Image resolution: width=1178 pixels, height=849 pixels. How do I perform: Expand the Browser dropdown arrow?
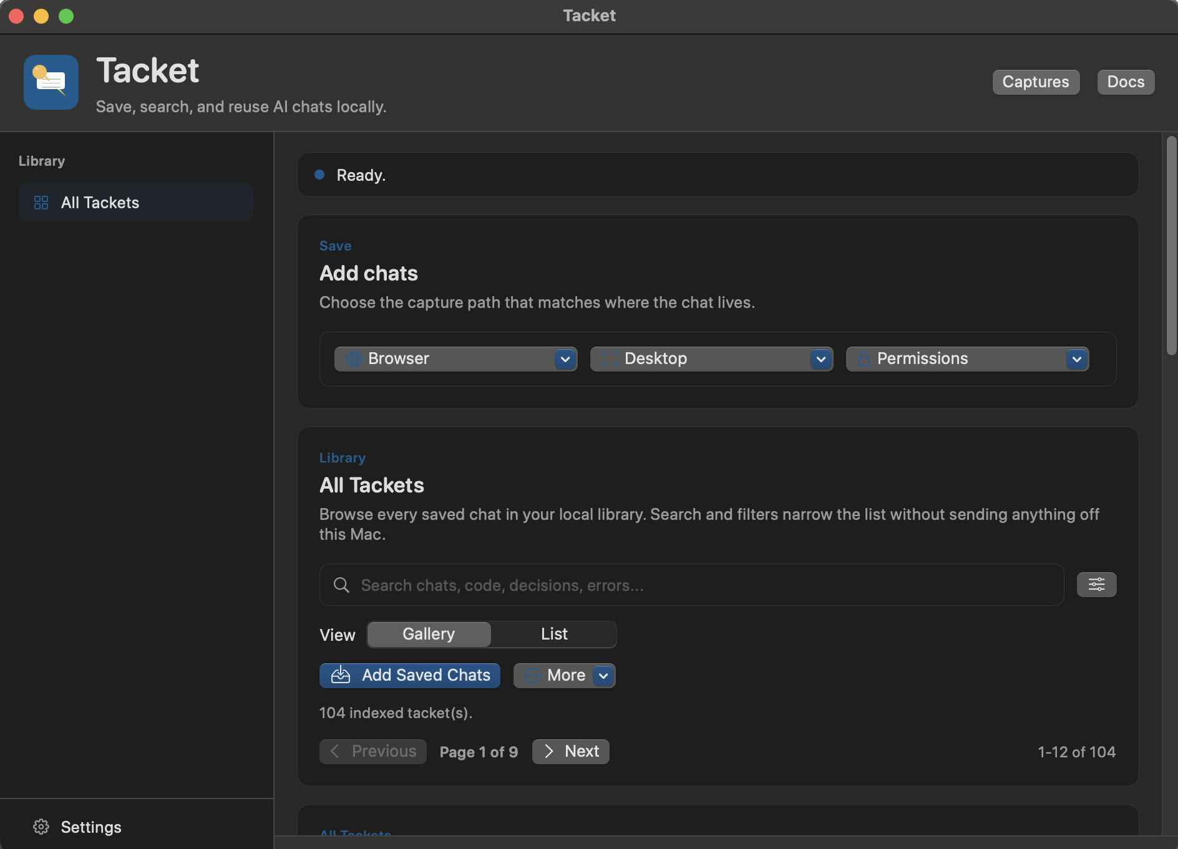click(565, 359)
